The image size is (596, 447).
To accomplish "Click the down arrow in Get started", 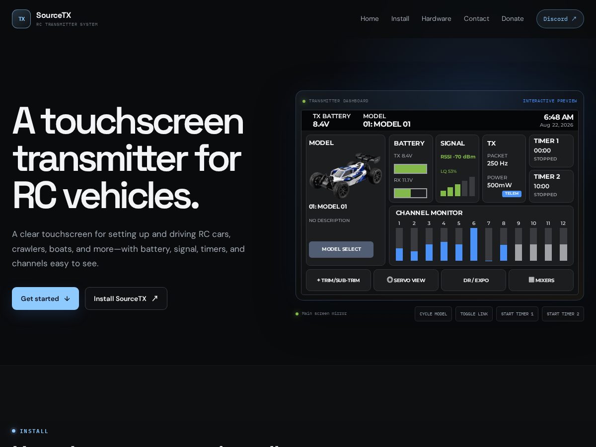I will (67, 298).
